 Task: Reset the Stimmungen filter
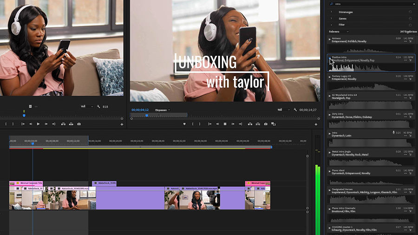(410, 12)
